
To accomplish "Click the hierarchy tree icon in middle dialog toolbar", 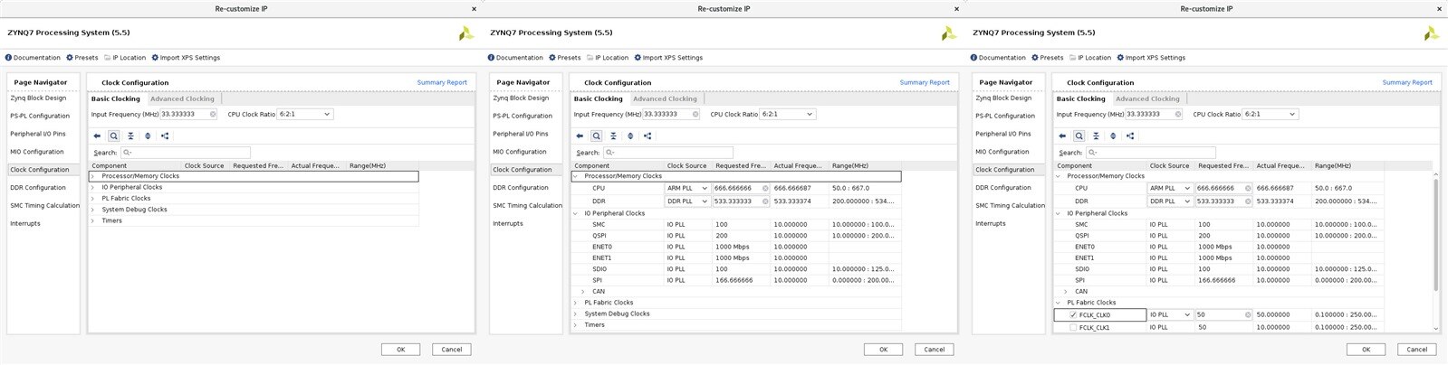I will click(647, 136).
